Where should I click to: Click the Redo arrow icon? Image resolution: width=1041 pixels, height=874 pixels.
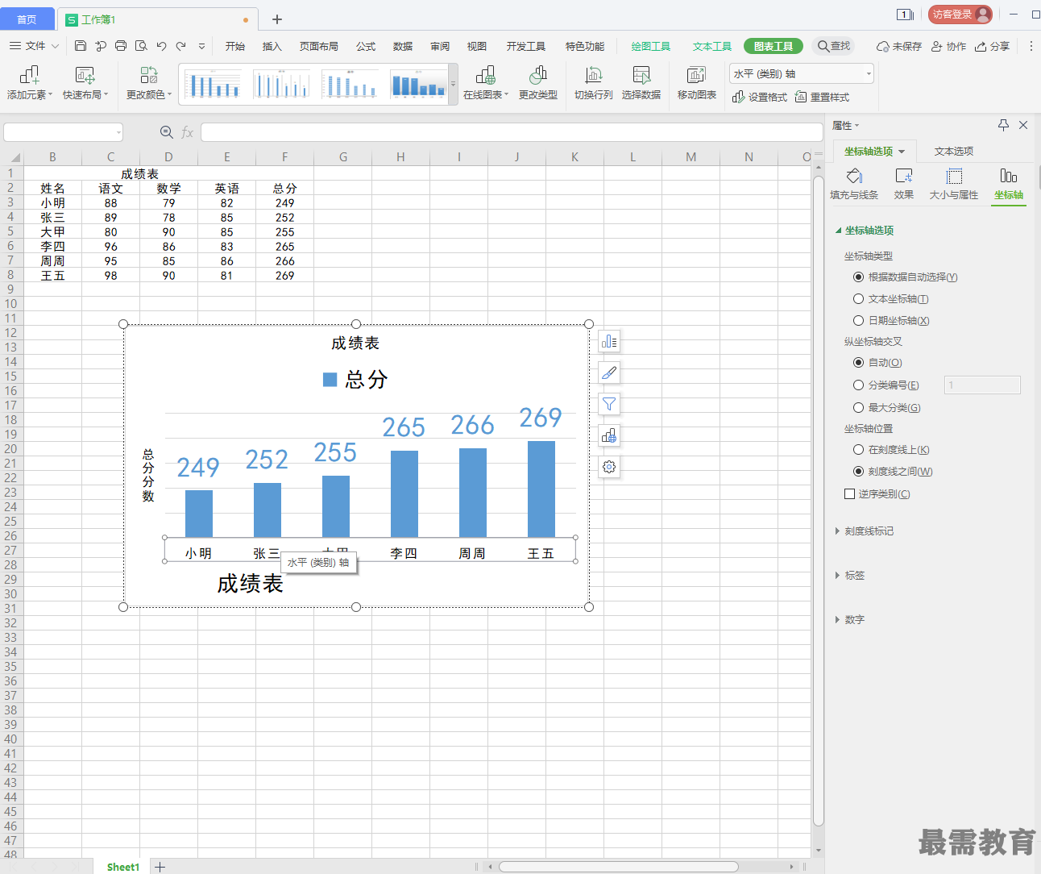pos(180,46)
